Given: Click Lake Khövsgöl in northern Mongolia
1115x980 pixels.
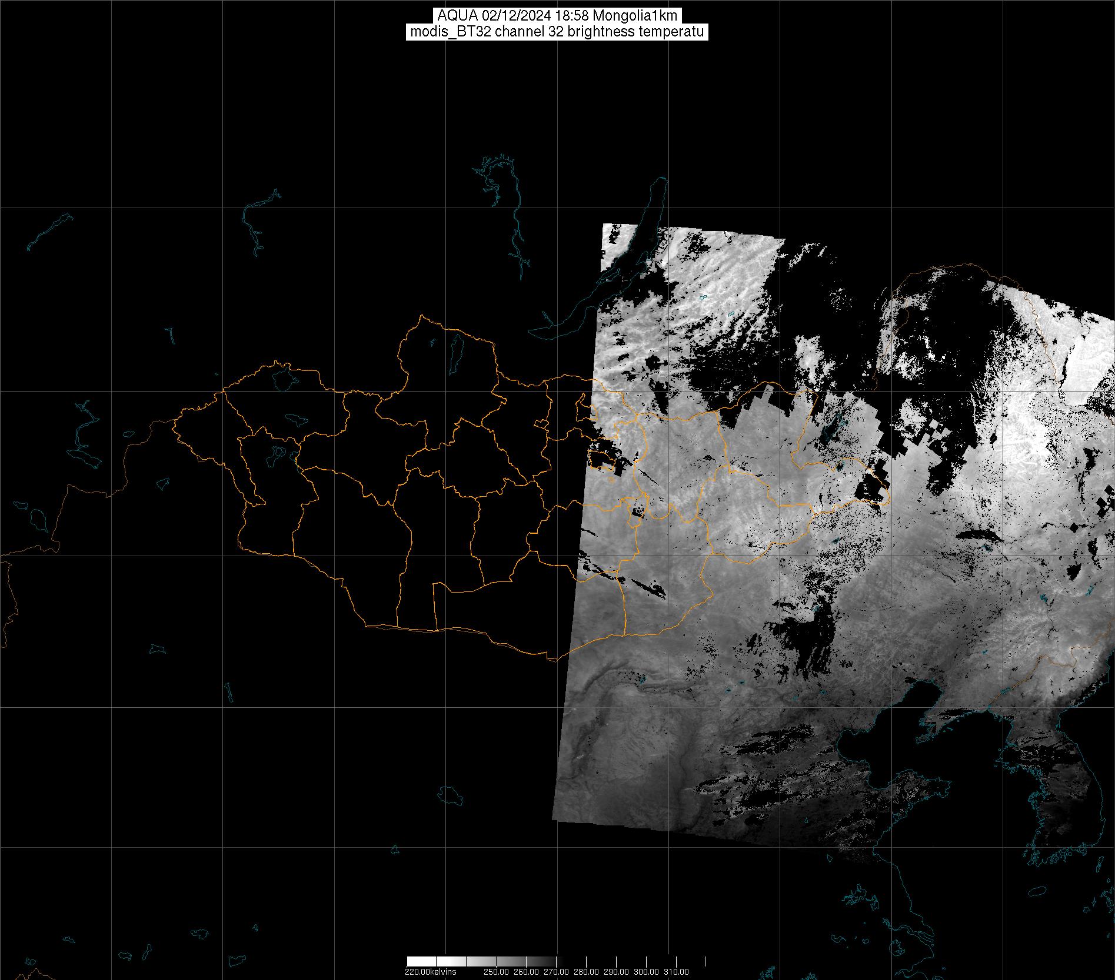Looking at the screenshot, I should 456,350.
